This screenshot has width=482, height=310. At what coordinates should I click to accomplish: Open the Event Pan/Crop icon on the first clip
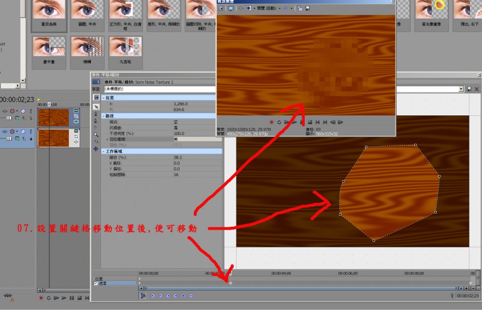(76, 116)
